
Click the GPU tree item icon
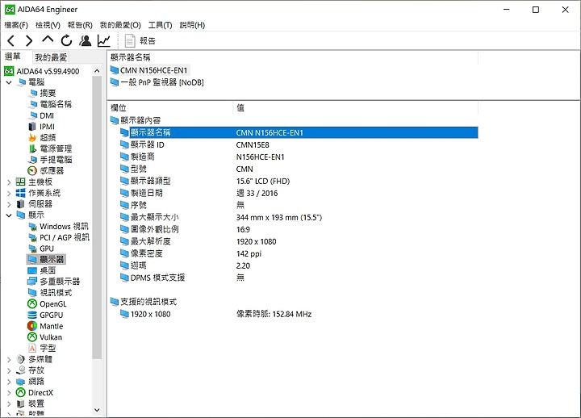32,249
